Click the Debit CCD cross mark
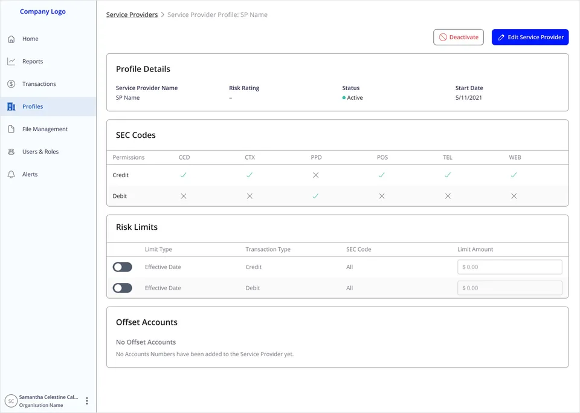The height and width of the screenshot is (413, 580). [x=184, y=196]
